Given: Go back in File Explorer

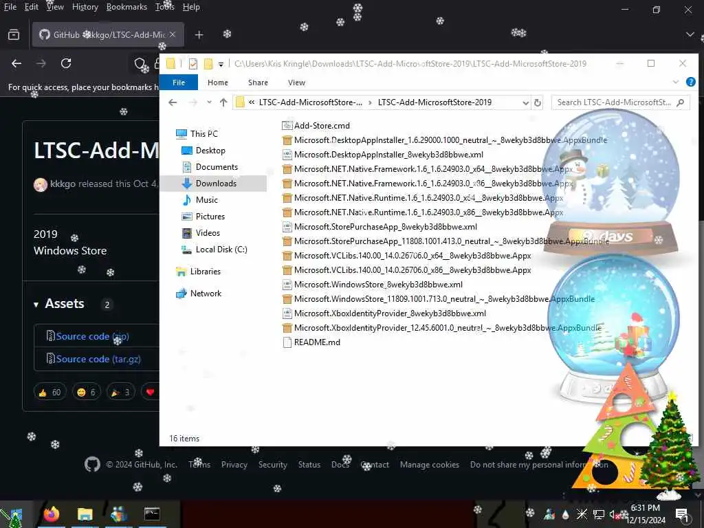Looking at the screenshot, I should 173,102.
